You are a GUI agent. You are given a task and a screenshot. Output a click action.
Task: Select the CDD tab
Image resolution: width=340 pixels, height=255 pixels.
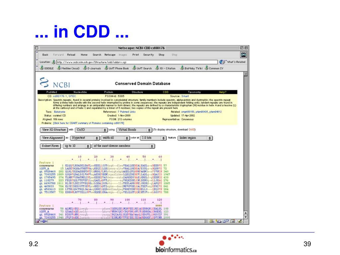(x=166, y=92)
